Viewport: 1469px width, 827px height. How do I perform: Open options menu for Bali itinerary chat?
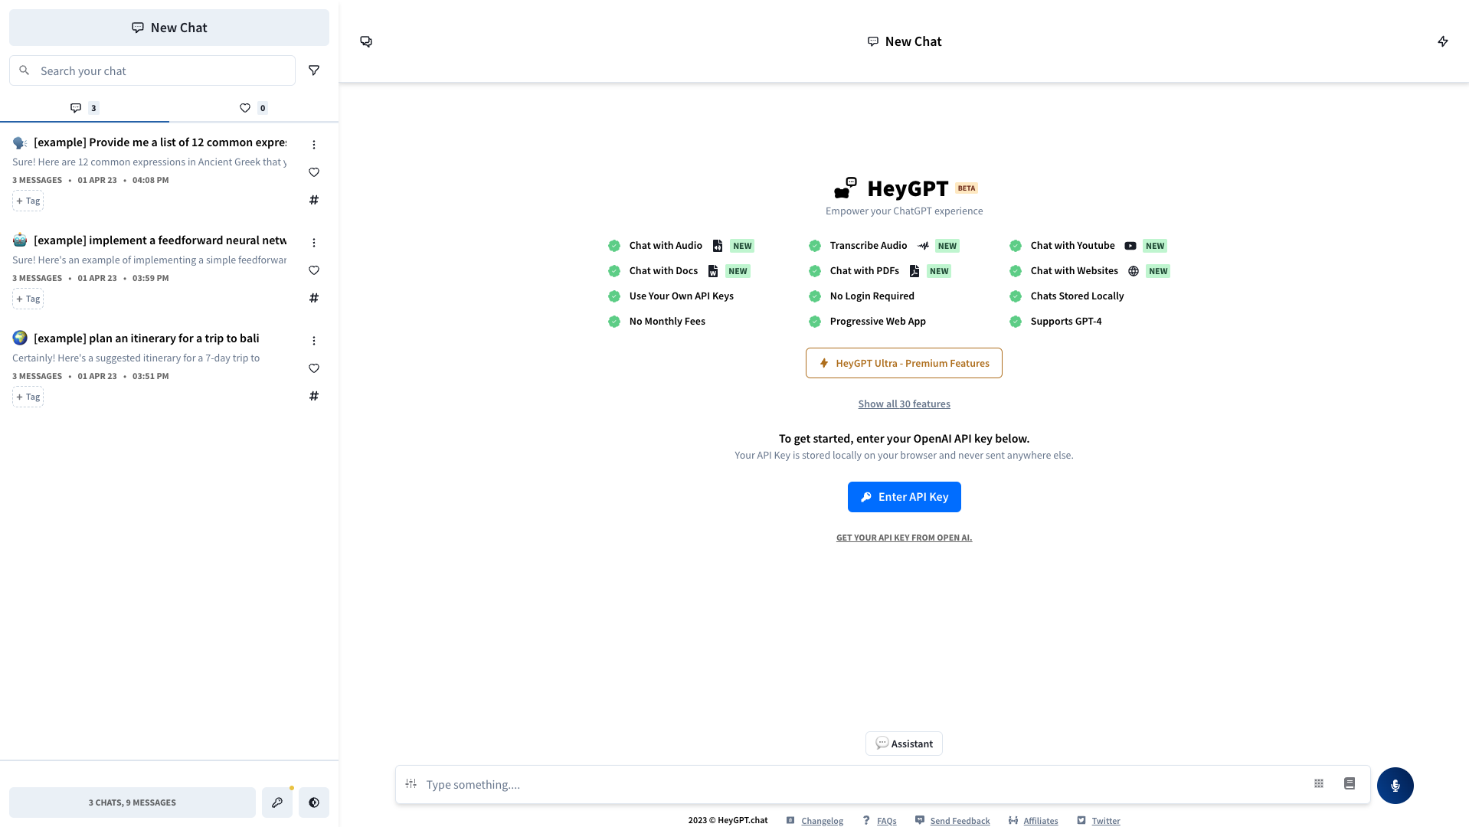click(314, 341)
